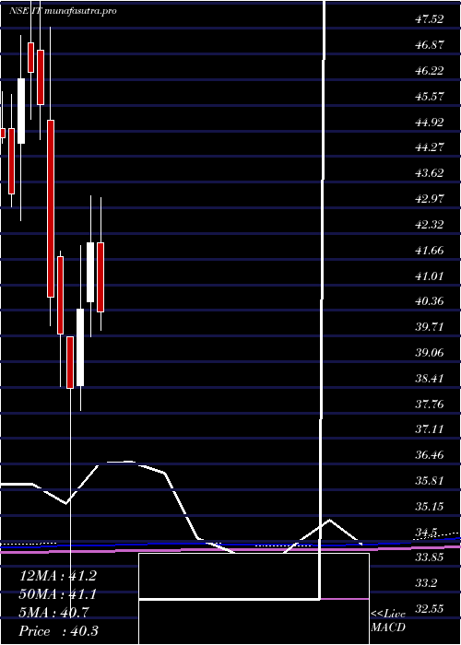Pick the 32.55 axis value

[x=429, y=609]
